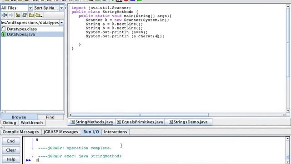Click the StringMethods.java tab icon
The width and height of the screenshot is (291, 164).
73,122
